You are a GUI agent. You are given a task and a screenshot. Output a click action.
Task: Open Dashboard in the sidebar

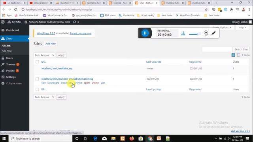click(15, 30)
